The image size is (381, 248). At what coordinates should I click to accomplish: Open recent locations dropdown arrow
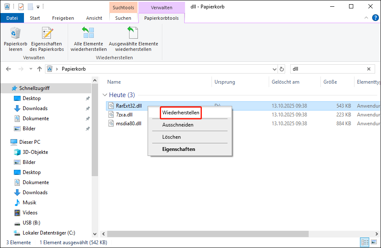pyautogui.click(x=30, y=69)
